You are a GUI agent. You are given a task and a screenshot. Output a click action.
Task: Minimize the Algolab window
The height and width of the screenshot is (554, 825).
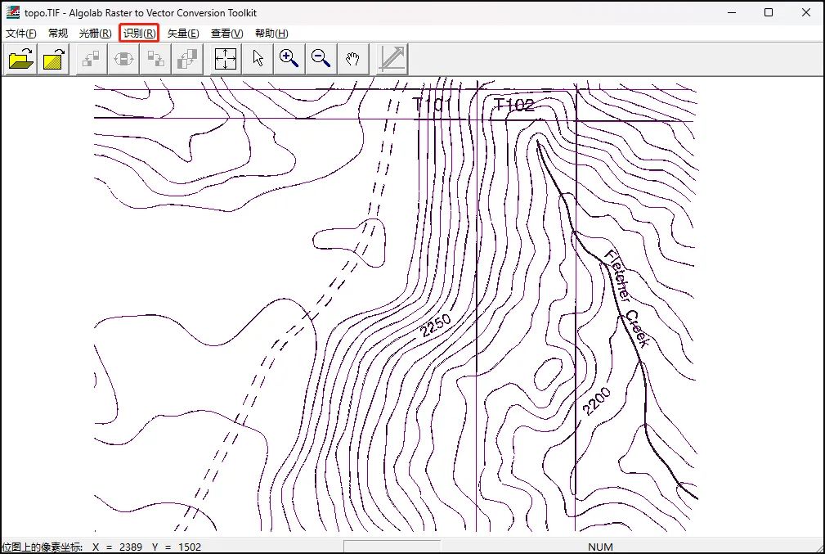point(732,12)
